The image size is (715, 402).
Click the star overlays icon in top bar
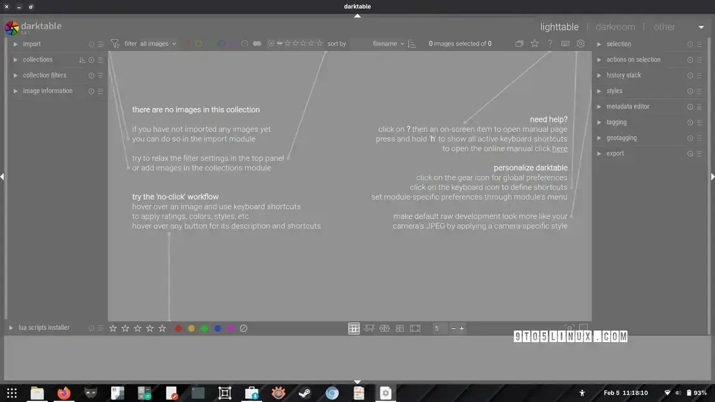click(x=534, y=44)
